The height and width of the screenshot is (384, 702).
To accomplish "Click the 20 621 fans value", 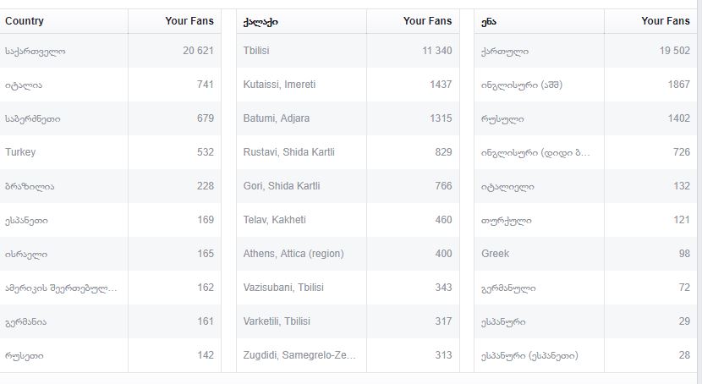I will click(198, 51).
